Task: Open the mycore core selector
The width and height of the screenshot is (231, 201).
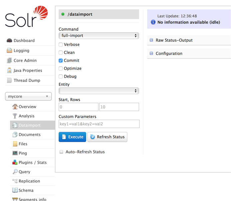Action: (x=28, y=96)
